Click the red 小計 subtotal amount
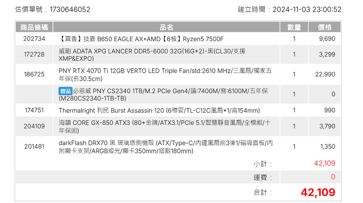363x203 pixels. 324,163
